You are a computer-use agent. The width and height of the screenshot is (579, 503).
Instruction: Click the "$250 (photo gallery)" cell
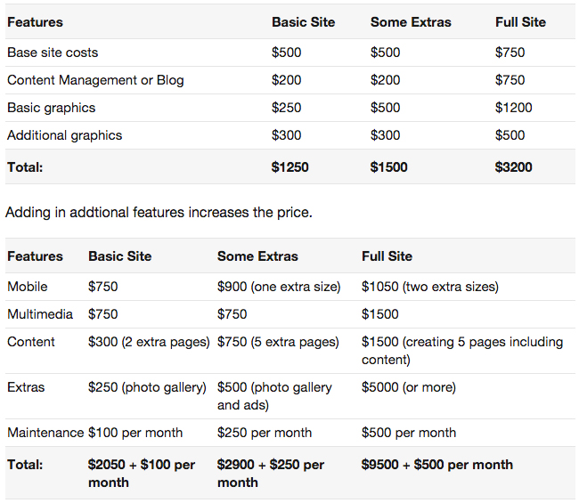(x=147, y=387)
